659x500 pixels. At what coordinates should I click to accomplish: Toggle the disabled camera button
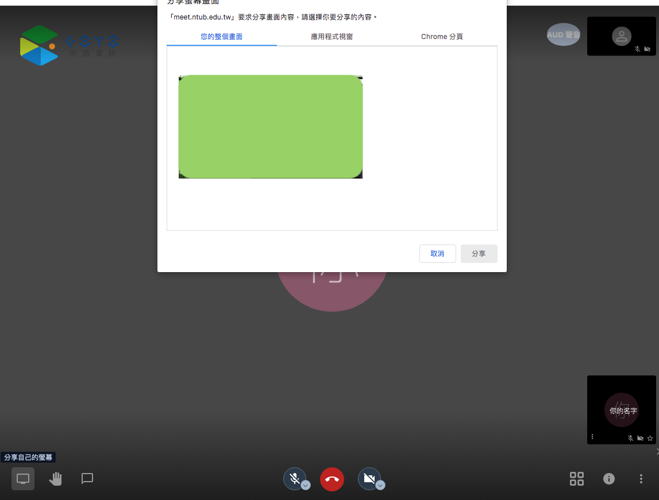coord(369,478)
